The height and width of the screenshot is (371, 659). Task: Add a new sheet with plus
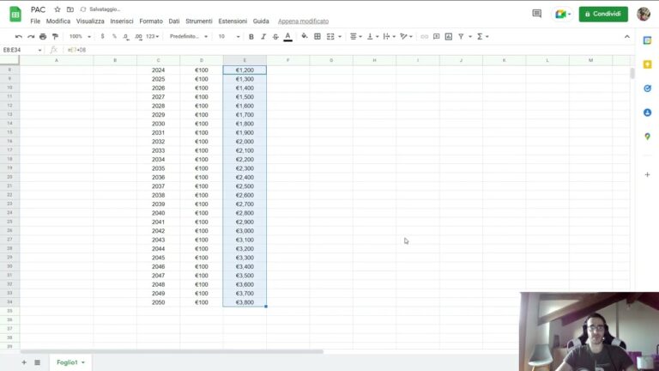click(24, 362)
